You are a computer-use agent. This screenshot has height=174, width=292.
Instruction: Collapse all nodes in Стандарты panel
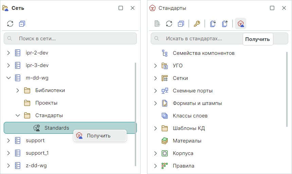tap(181, 24)
